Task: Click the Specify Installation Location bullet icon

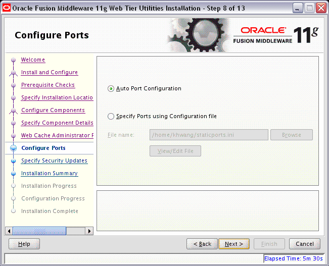Action: click(x=14, y=98)
